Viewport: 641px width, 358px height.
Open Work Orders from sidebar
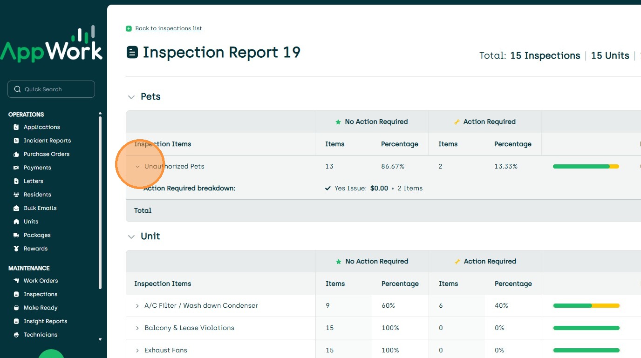point(41,281)
